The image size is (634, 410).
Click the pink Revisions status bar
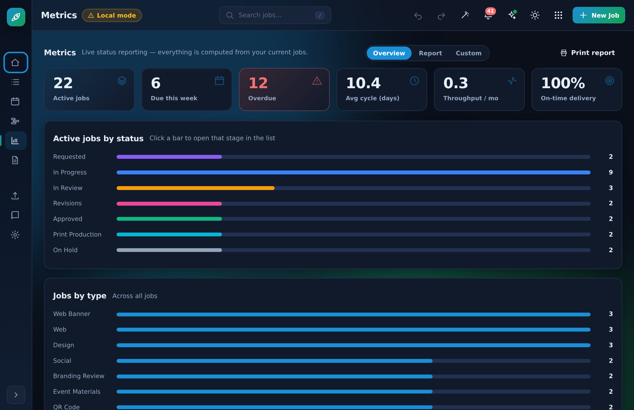169,204
